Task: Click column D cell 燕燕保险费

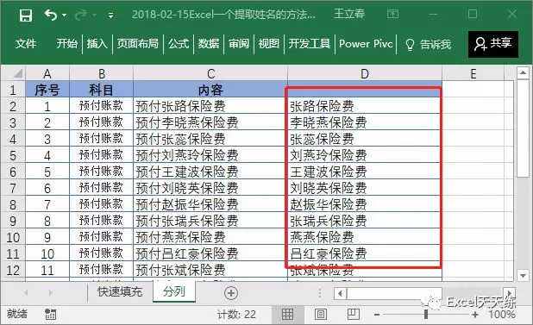Action: pos(365,237)
